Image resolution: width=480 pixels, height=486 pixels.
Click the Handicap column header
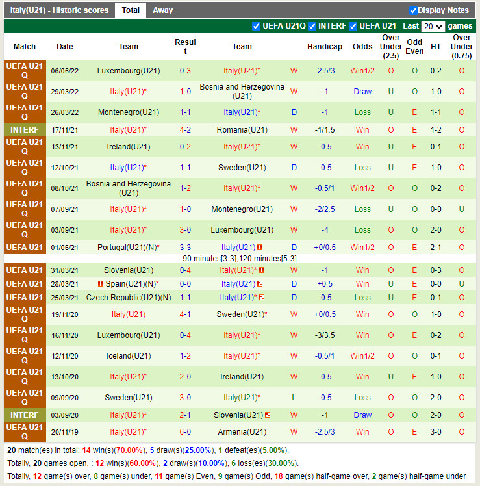tap(325, 47)
